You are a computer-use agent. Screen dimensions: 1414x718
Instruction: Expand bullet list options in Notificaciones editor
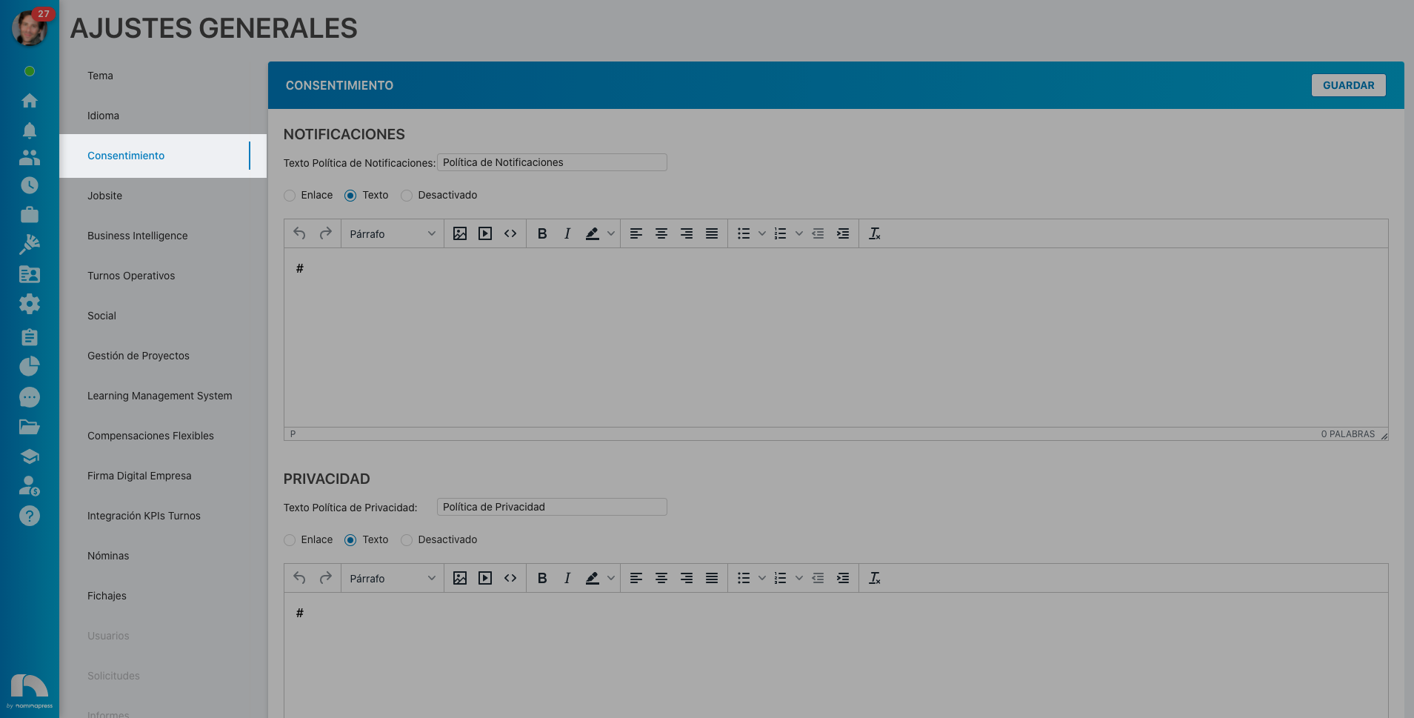pos(762,233)
